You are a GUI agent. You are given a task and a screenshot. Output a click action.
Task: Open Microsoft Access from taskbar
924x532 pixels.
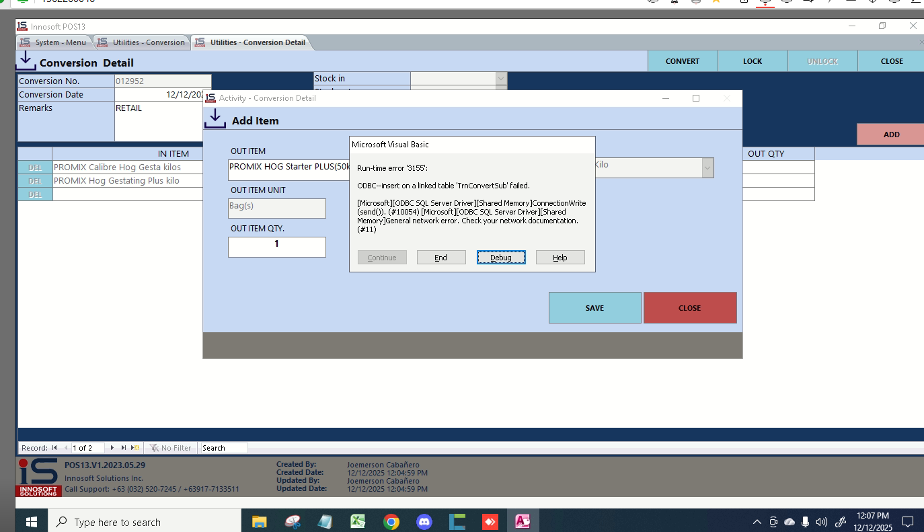523,521
